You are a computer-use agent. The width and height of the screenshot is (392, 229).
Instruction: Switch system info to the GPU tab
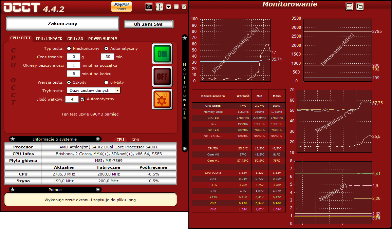pos(135,140)
